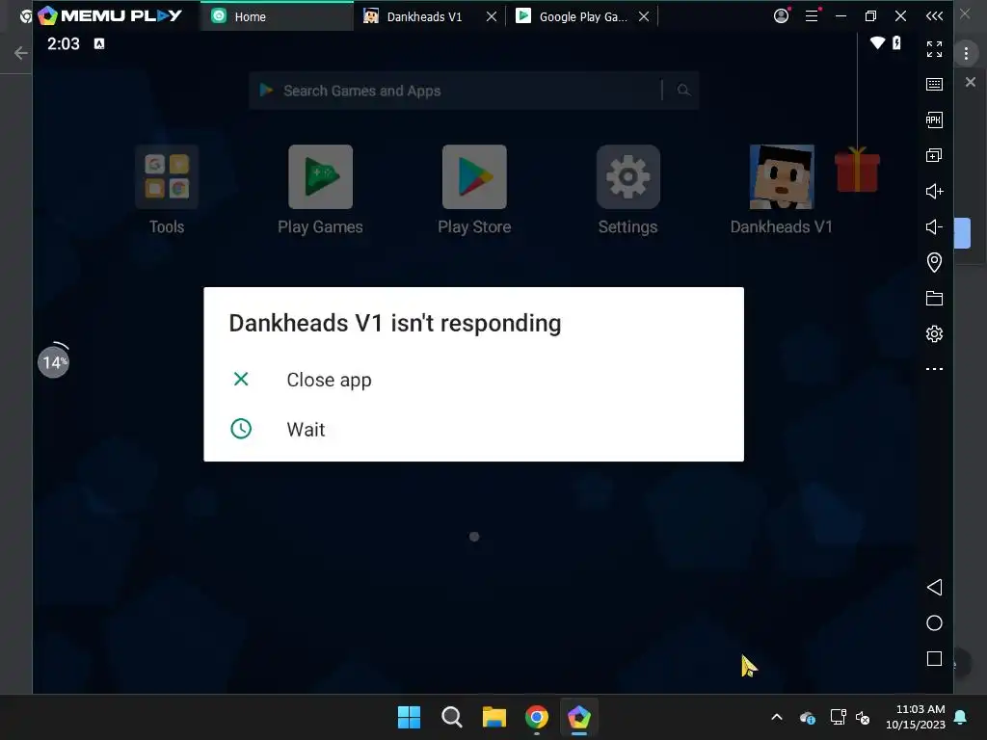Click the muted volume tray icon
Image resolution: width=987 pixels, height=740 pixels.
(863, 717)
